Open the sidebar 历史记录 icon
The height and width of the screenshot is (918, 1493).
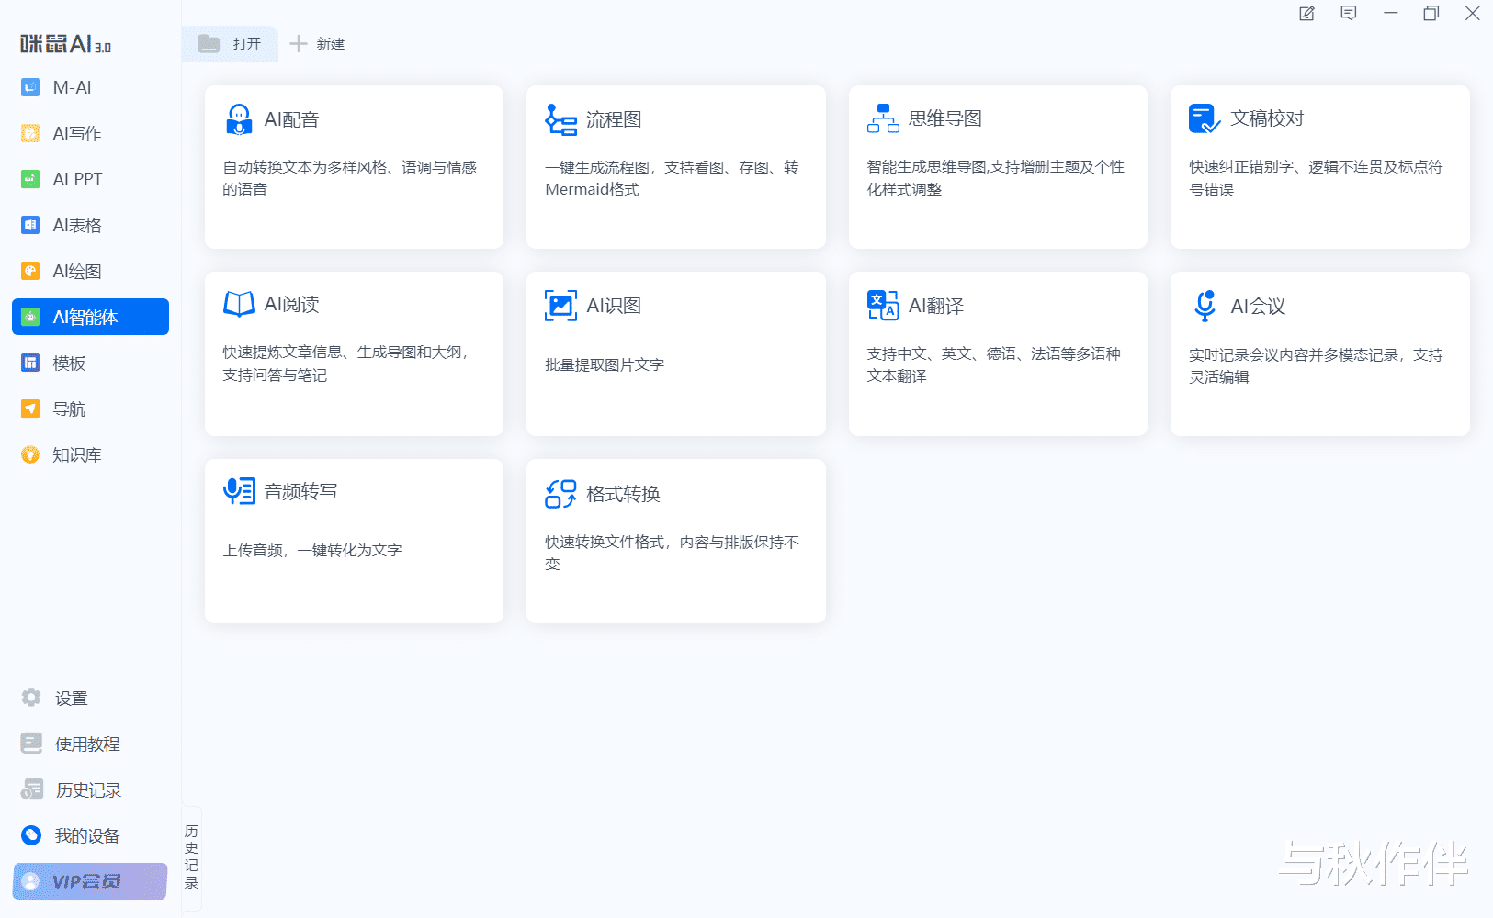coord(32,789)
